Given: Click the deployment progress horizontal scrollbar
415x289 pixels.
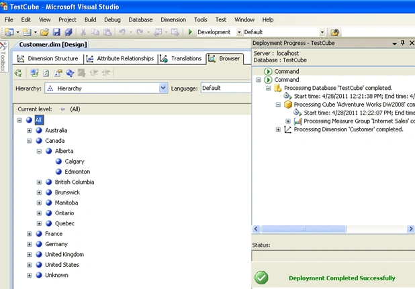Looking at the screenshot, I should point(333,229).
